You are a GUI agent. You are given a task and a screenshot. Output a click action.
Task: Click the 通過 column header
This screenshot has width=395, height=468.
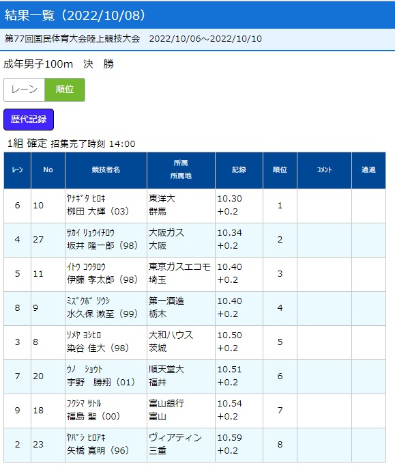tap(369, 170)
